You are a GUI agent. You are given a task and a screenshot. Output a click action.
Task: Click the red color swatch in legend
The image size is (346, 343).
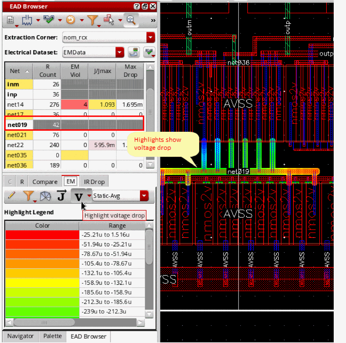42,235
